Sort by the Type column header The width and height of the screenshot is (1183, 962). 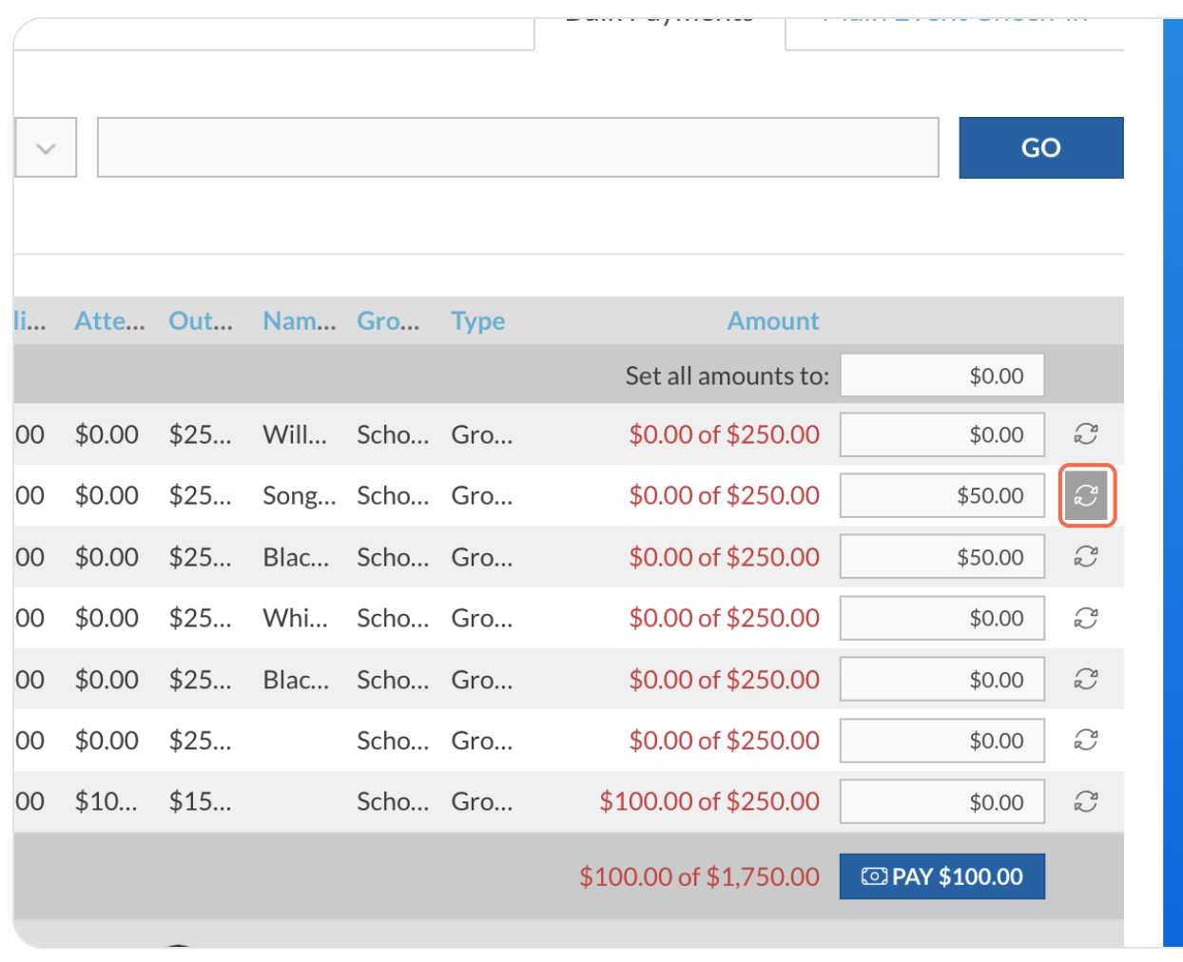click(x=478, y=321)
